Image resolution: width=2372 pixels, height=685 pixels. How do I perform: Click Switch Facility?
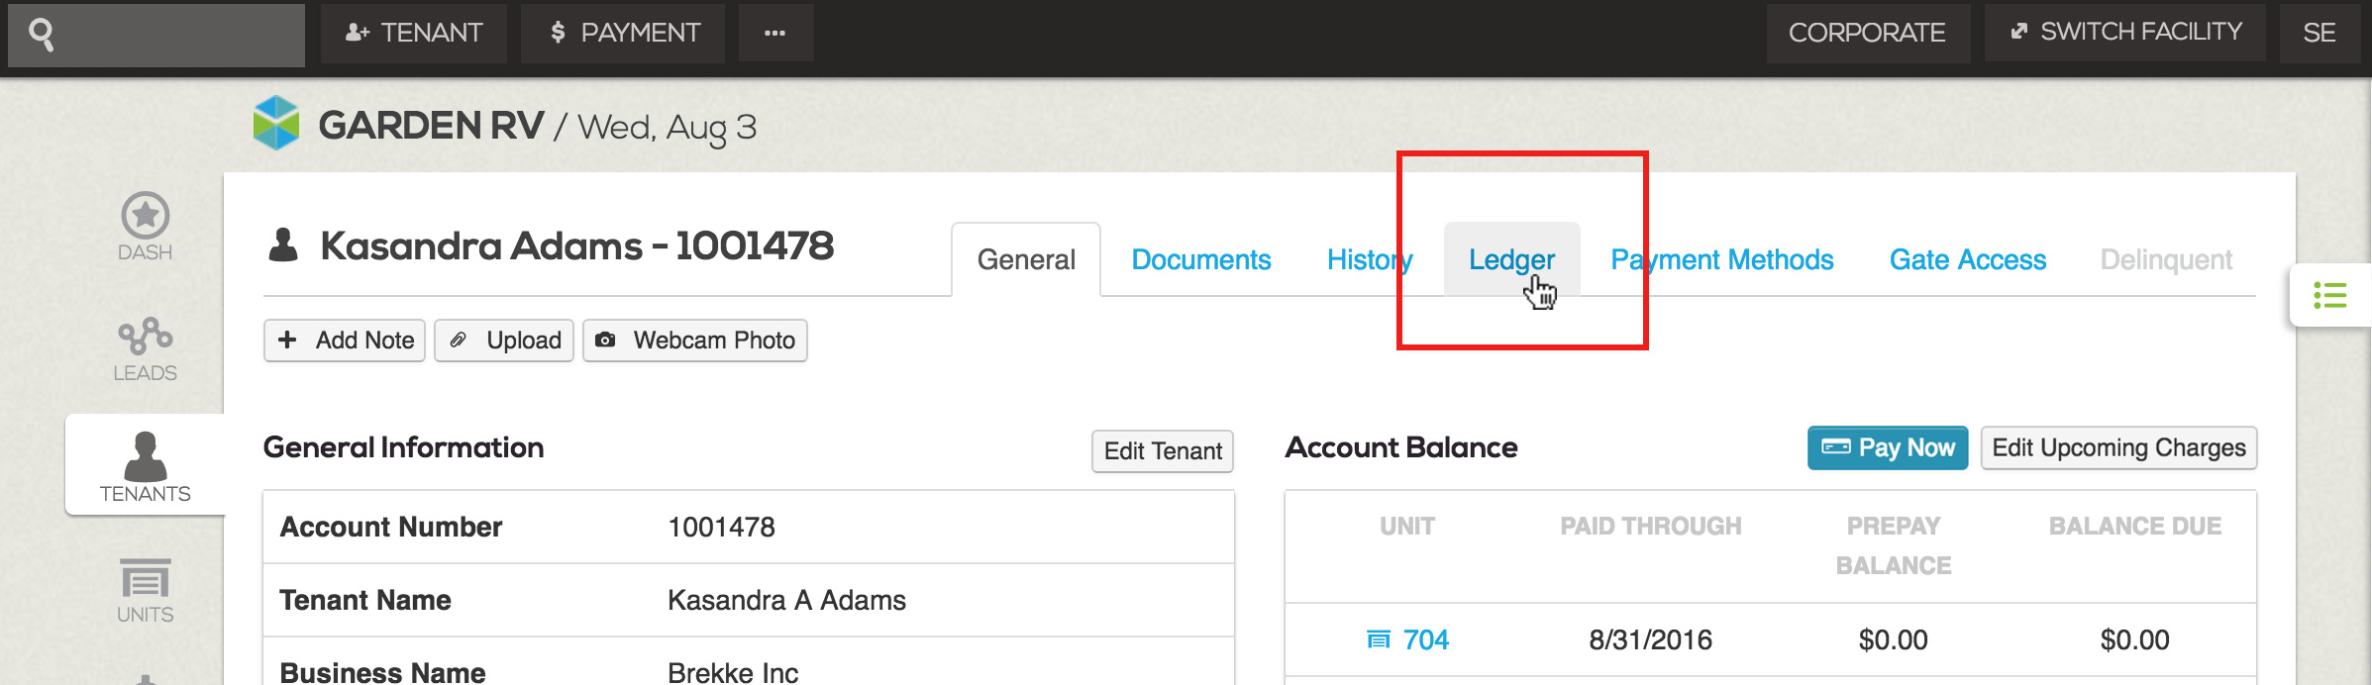click(2125, 33)
